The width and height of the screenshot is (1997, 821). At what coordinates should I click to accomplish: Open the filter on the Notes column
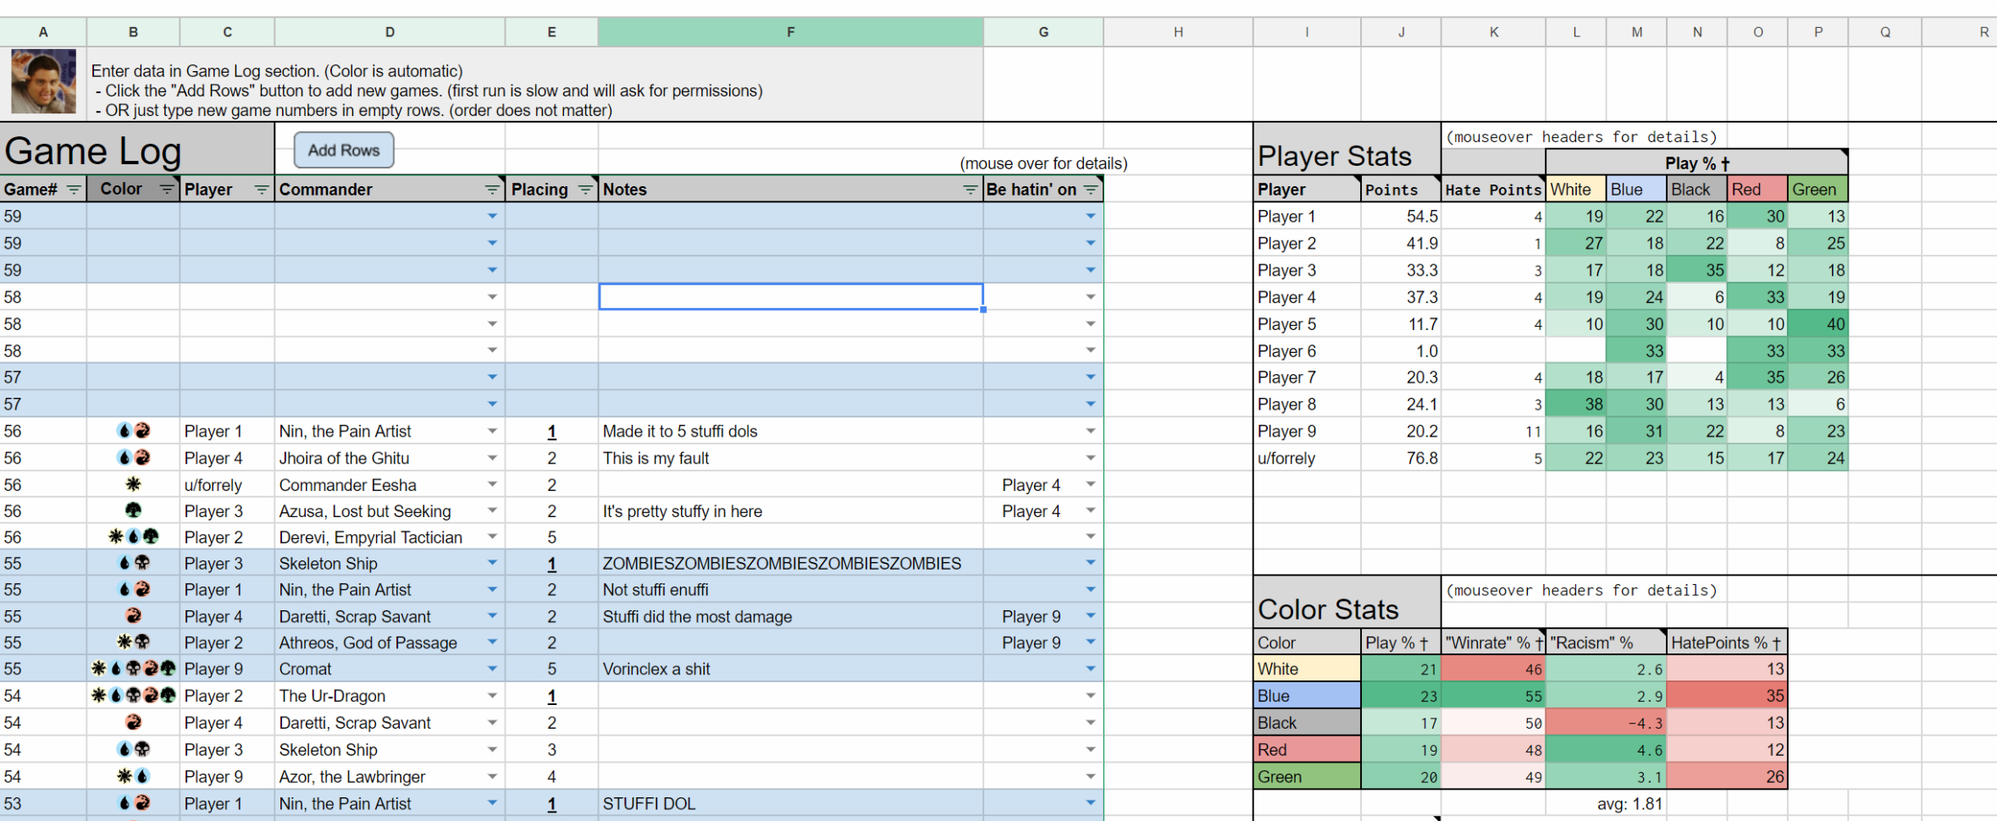point(971,189)
